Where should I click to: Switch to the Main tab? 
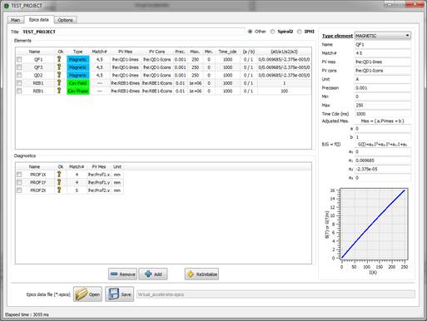point(15,20)
